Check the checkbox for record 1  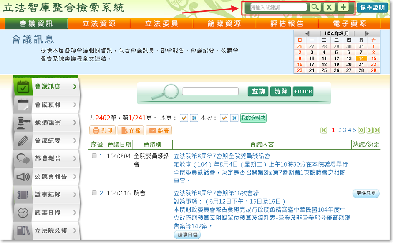coord(94,156)
